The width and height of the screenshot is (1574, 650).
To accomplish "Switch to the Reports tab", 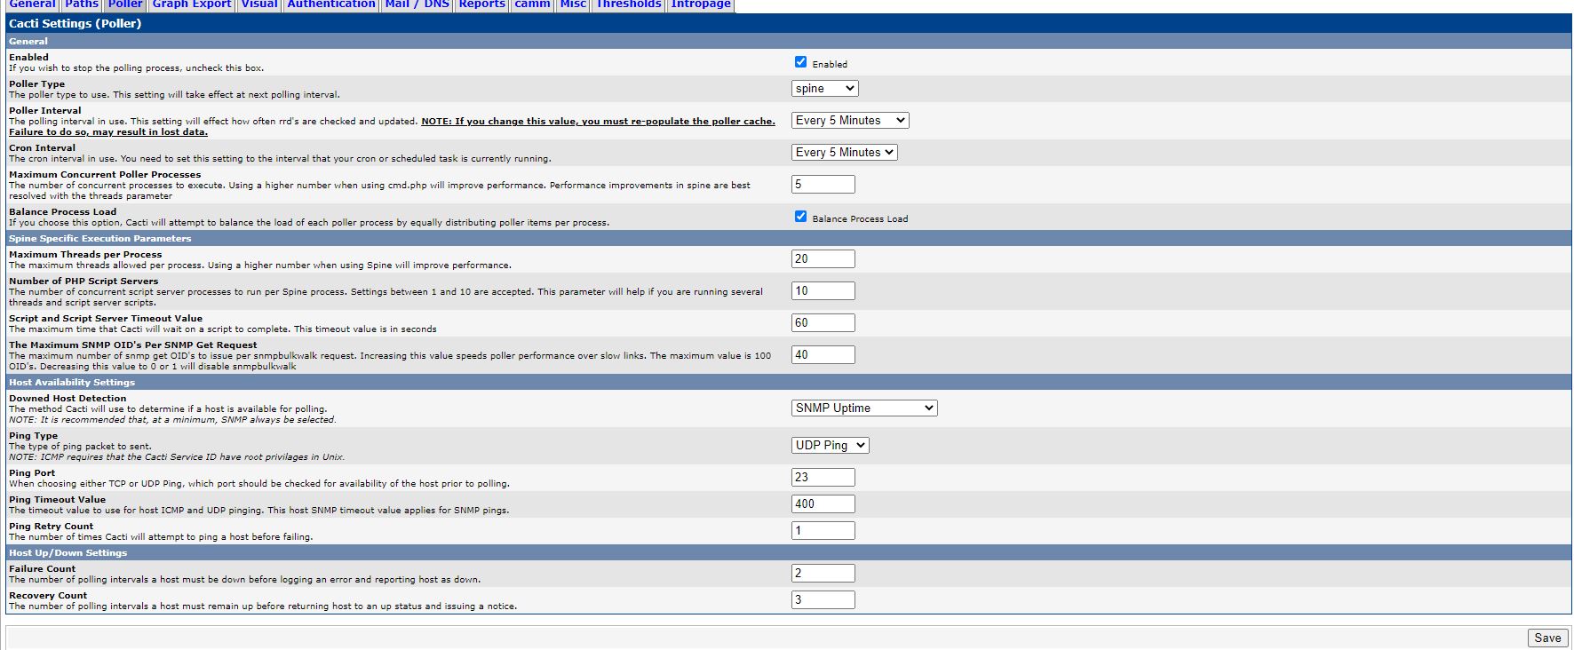I will tap(482, 4).
